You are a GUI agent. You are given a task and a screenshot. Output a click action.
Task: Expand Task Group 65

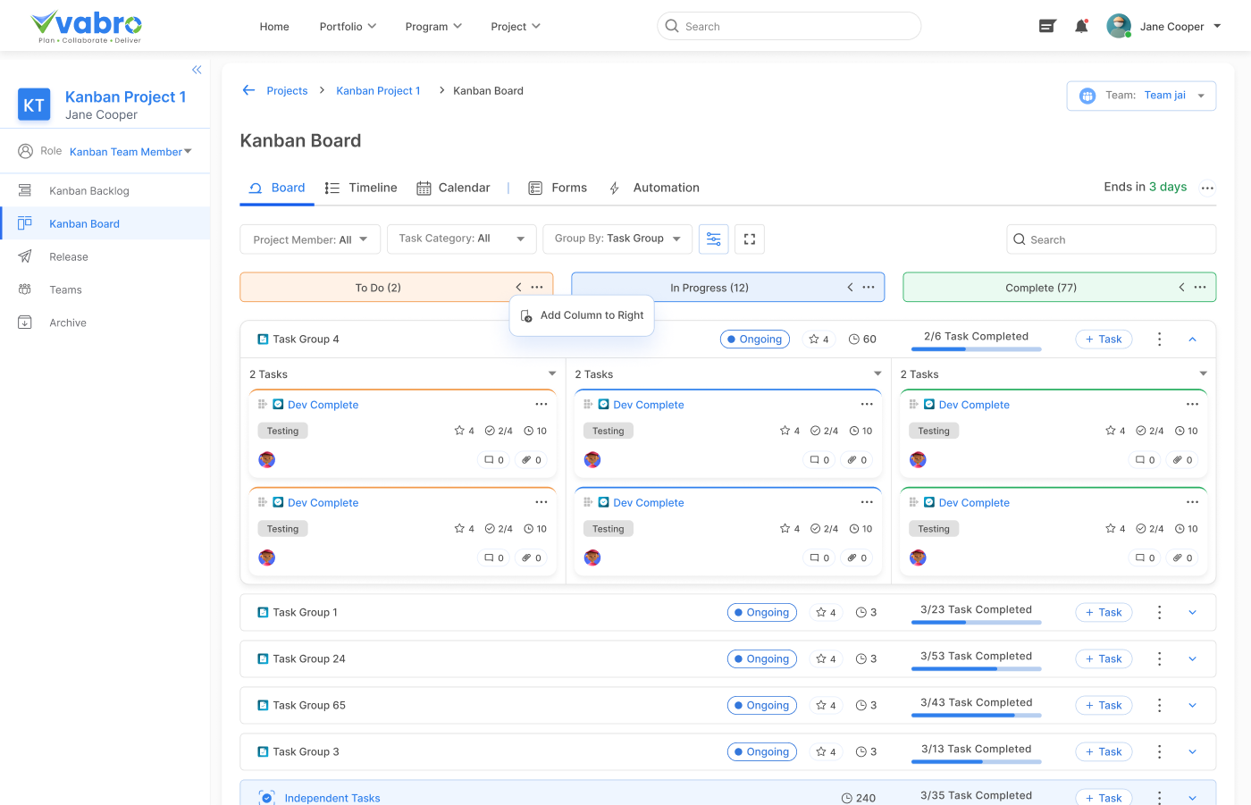point(1192,706)
